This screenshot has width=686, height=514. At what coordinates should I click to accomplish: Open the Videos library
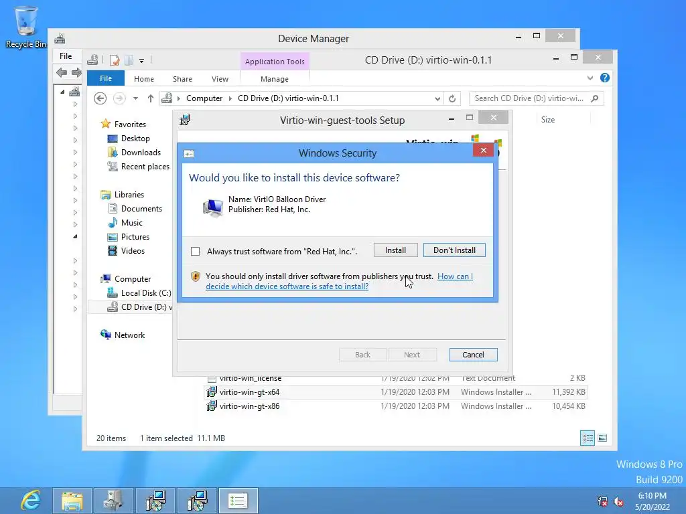pos(133,250)
